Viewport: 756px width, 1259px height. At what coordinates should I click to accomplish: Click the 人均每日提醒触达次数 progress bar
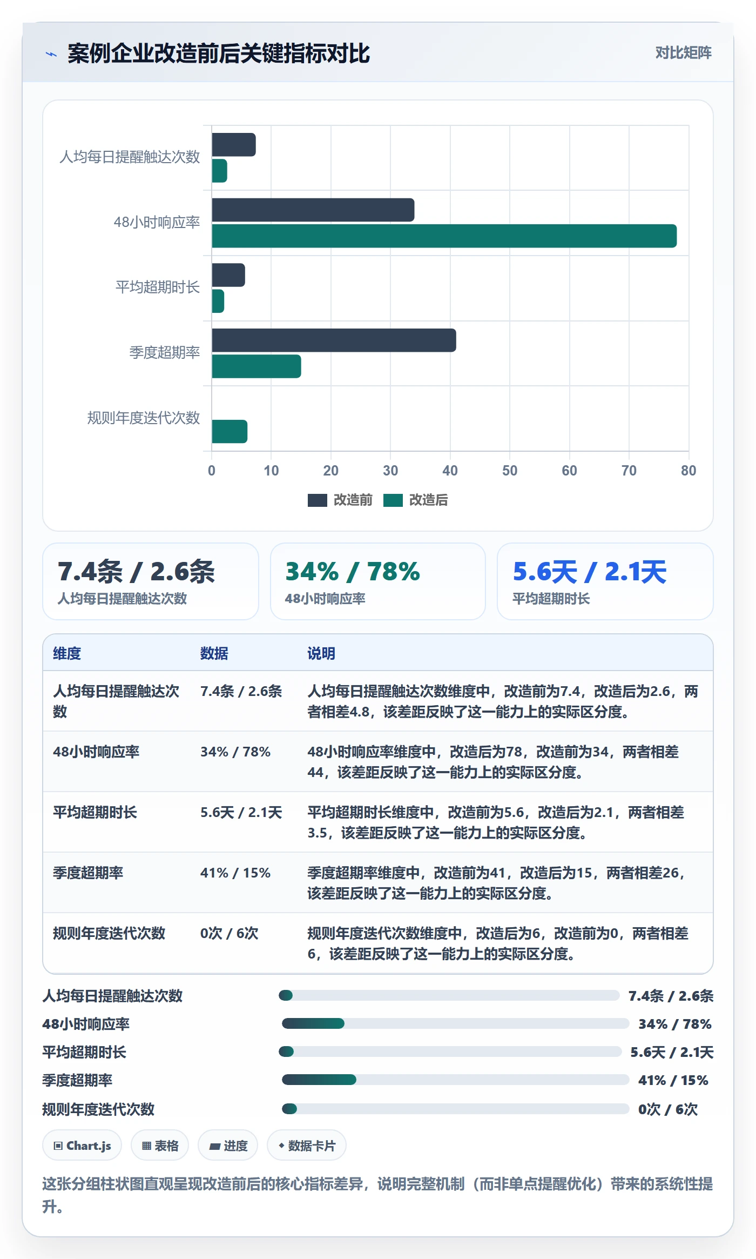(x=449, y=995)
